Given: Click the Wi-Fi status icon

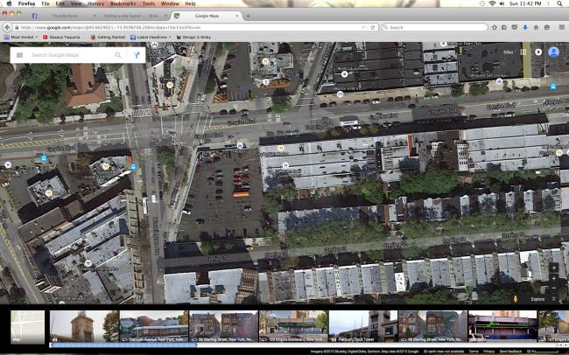Looking at the screenshot, I should pos(493,3).
